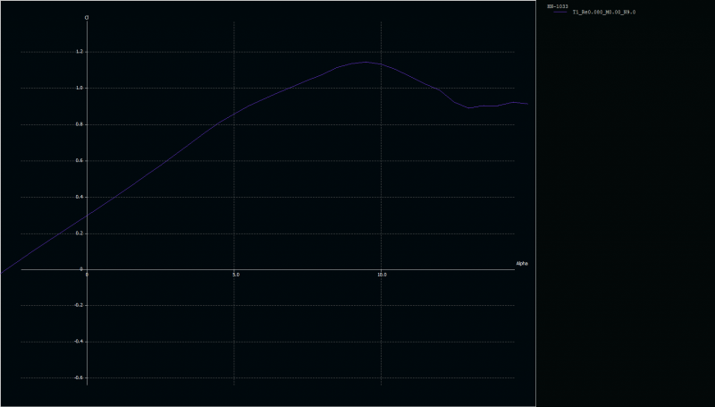Image resolution: width=715 pixels, height=407 pixels.
Task: Click the -0.6 tick label on the Cl axis
Action: [79, 377]
